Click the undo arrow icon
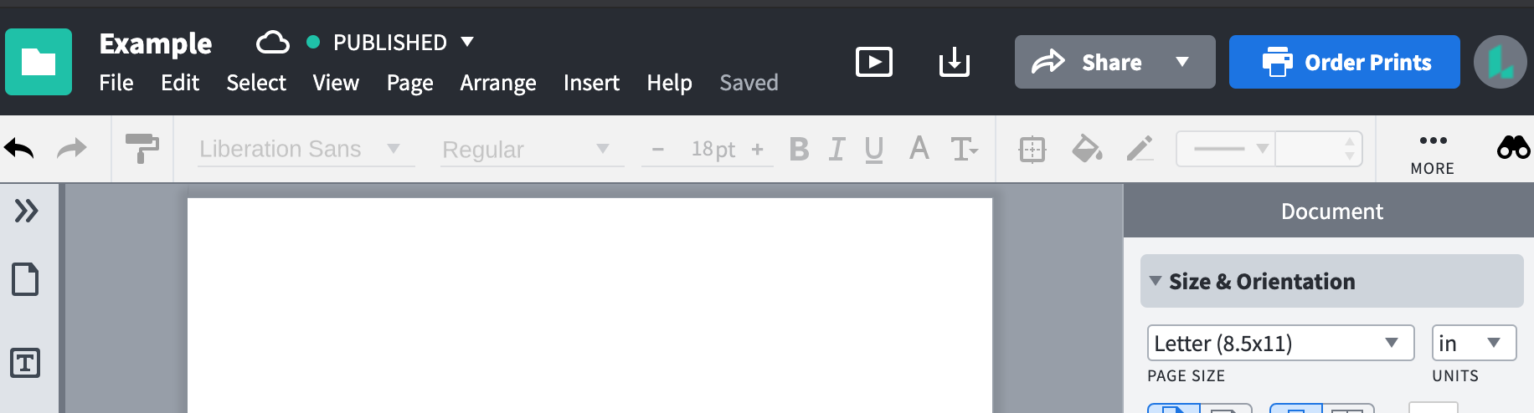Image resolution: width=1534 pixels, height=413 pixels. tap(19, 149)
